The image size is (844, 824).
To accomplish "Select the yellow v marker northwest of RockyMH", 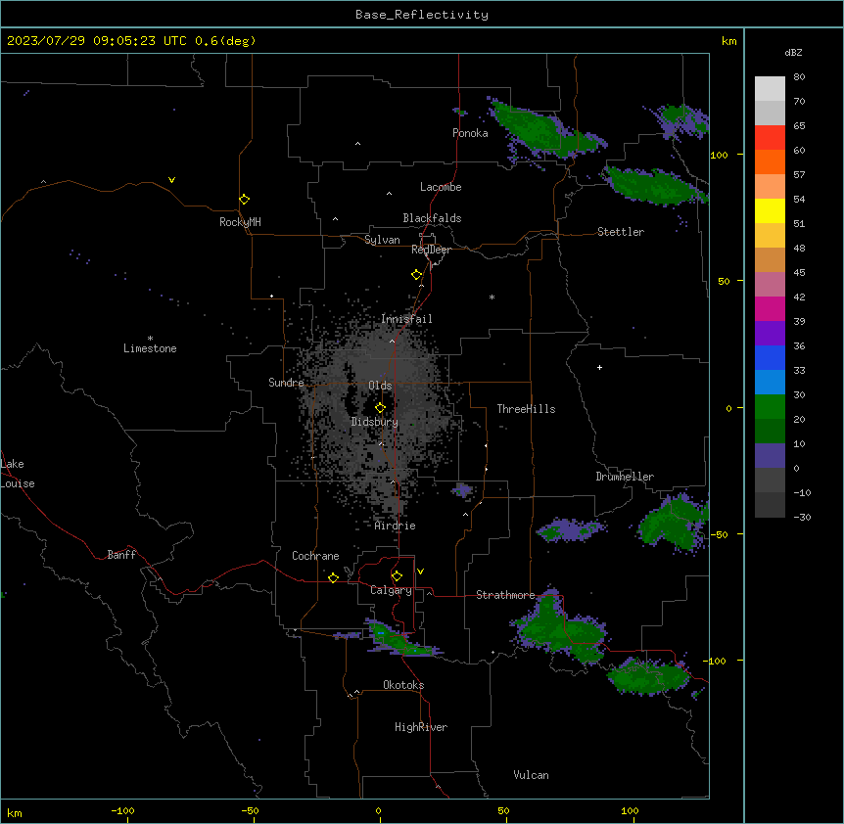I will click(x=171, y=180).
